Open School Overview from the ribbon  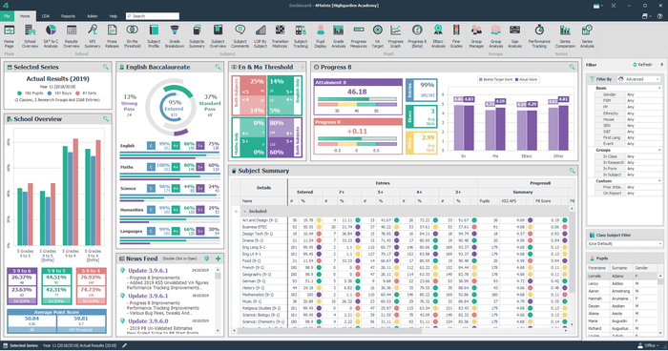(x=30, y=36)
